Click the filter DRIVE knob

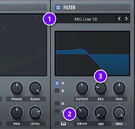pyautogui.click(x=82, y=112)
